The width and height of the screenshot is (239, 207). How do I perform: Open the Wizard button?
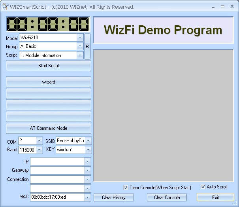pos(49,82)
